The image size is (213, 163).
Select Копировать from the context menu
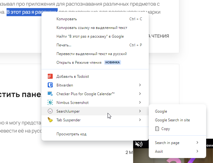pyautogui.click(x=95, y=19)
